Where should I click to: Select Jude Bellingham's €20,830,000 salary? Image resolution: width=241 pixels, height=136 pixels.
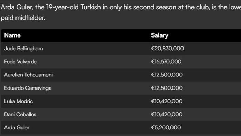167,49
